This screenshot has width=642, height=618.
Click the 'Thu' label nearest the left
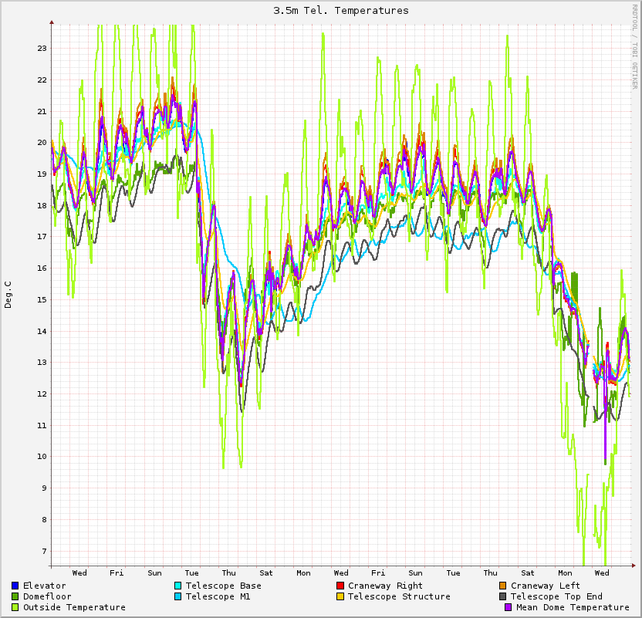229,572
